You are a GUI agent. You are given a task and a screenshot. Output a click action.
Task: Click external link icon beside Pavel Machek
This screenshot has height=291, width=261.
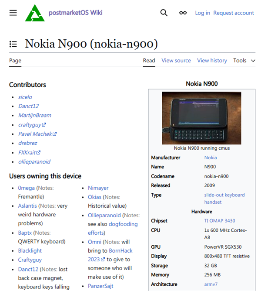click(55, 134)
